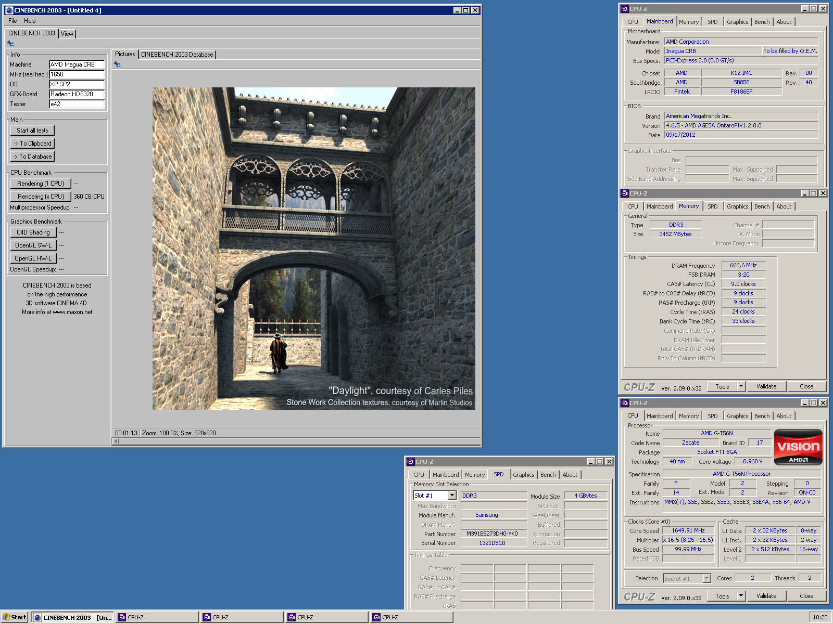Click the OS field showing XP SP2
The height and width of the screenshot is (624, 833).
[x=77, y=84]
